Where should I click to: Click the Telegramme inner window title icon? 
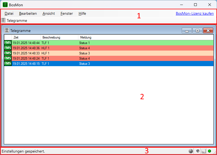point(7,30)
